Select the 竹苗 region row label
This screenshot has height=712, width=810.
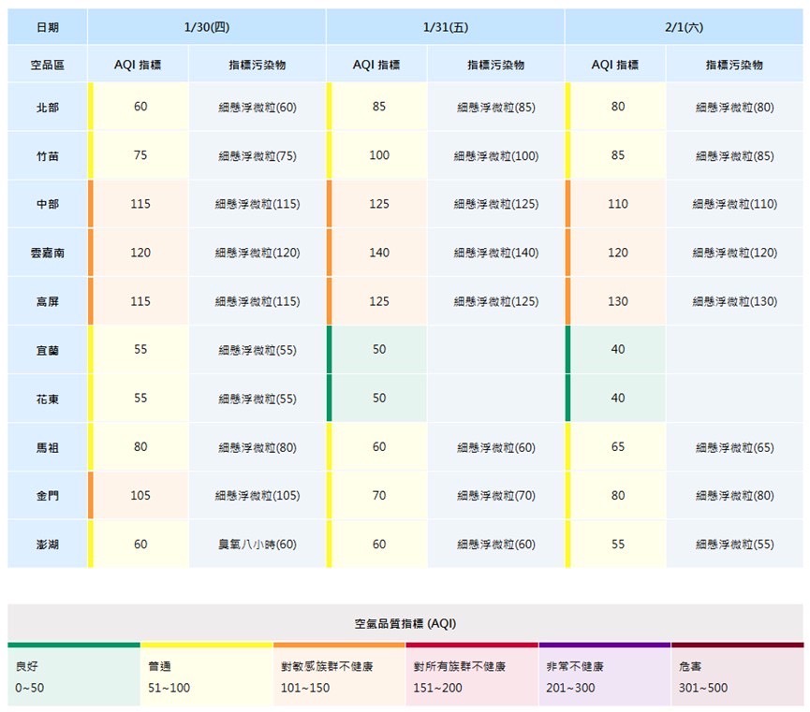48,155
